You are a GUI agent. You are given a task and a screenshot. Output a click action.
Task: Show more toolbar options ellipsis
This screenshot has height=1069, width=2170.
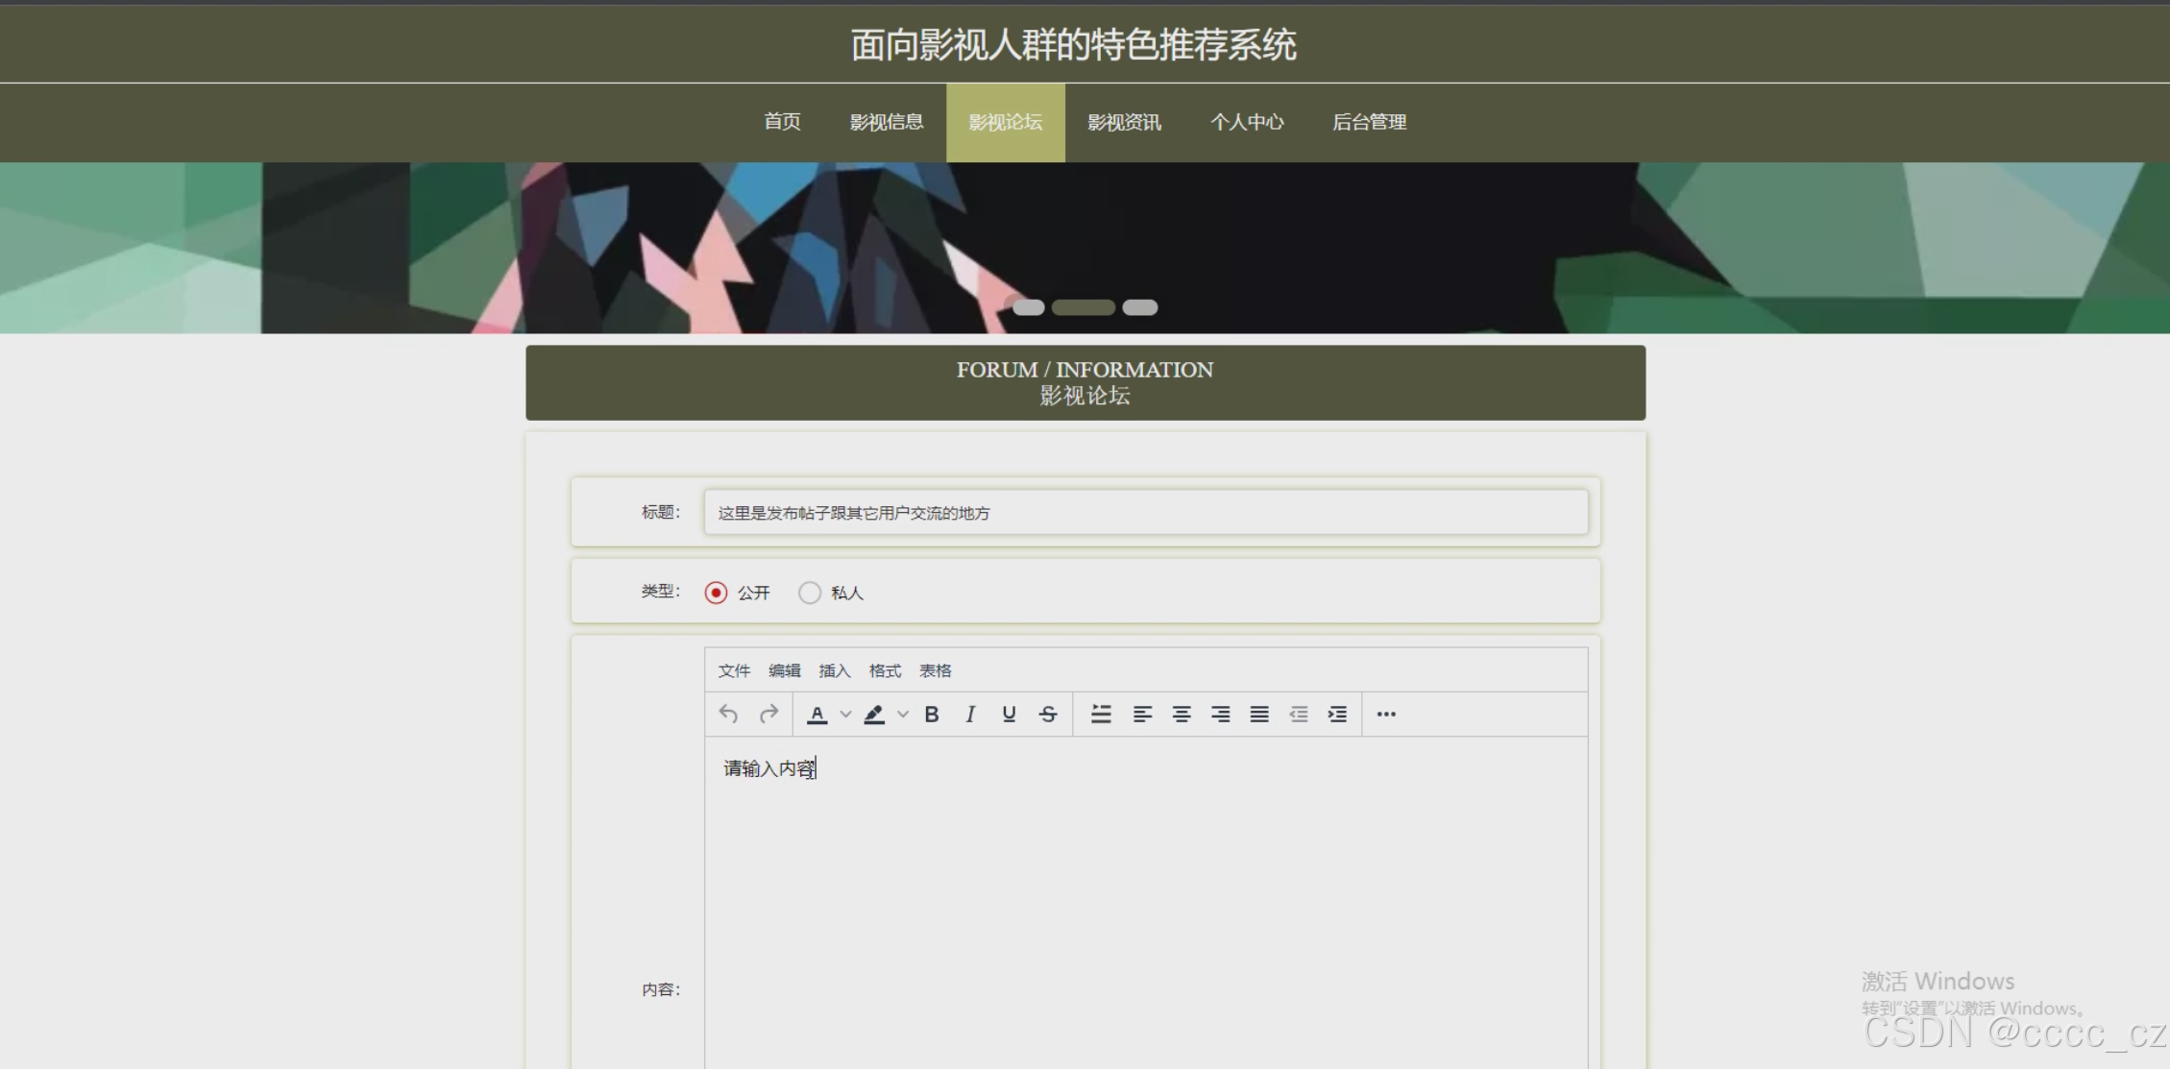click(x=1385, y=714)
